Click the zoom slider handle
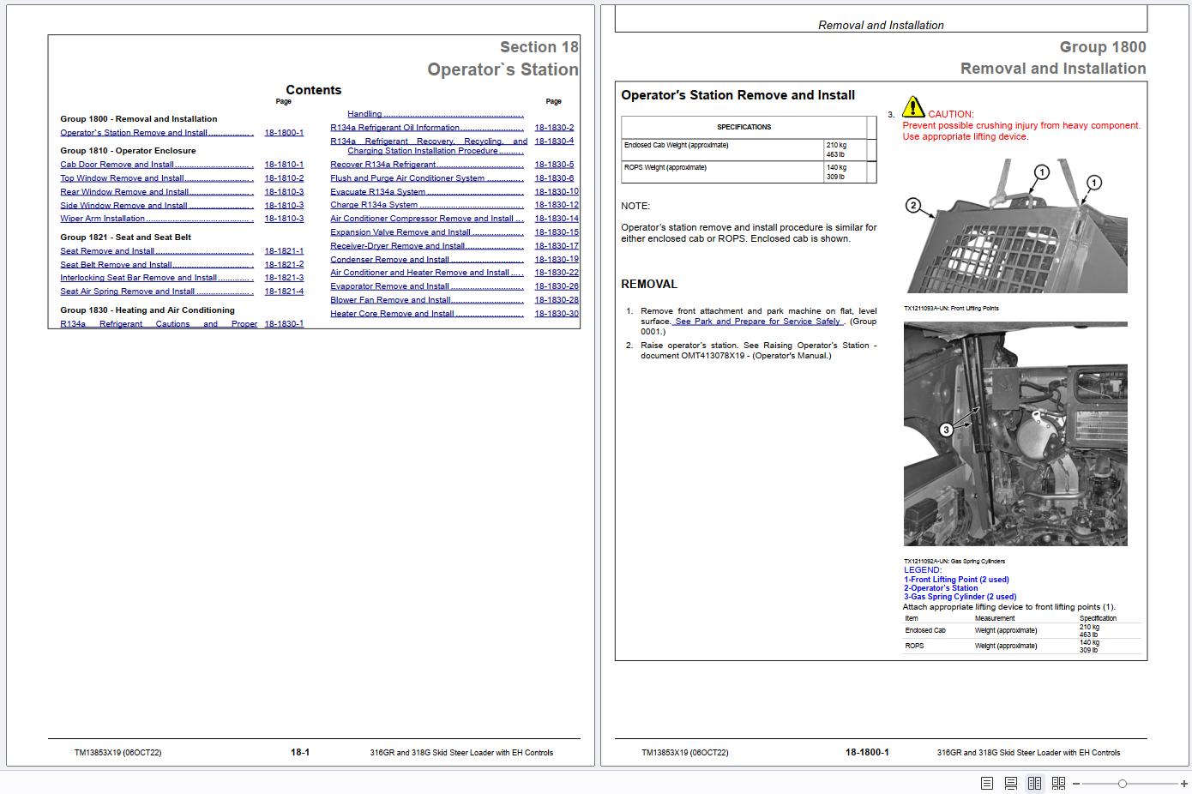The image size is (1192, 794). 1122,784
